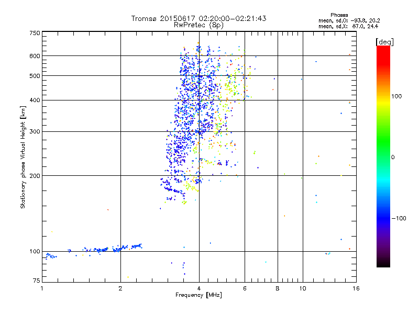Click the 'mean, sd,X: 87.0, 24.4' line
Viewport: 419px width, 314px height.
tap(348, 27)
